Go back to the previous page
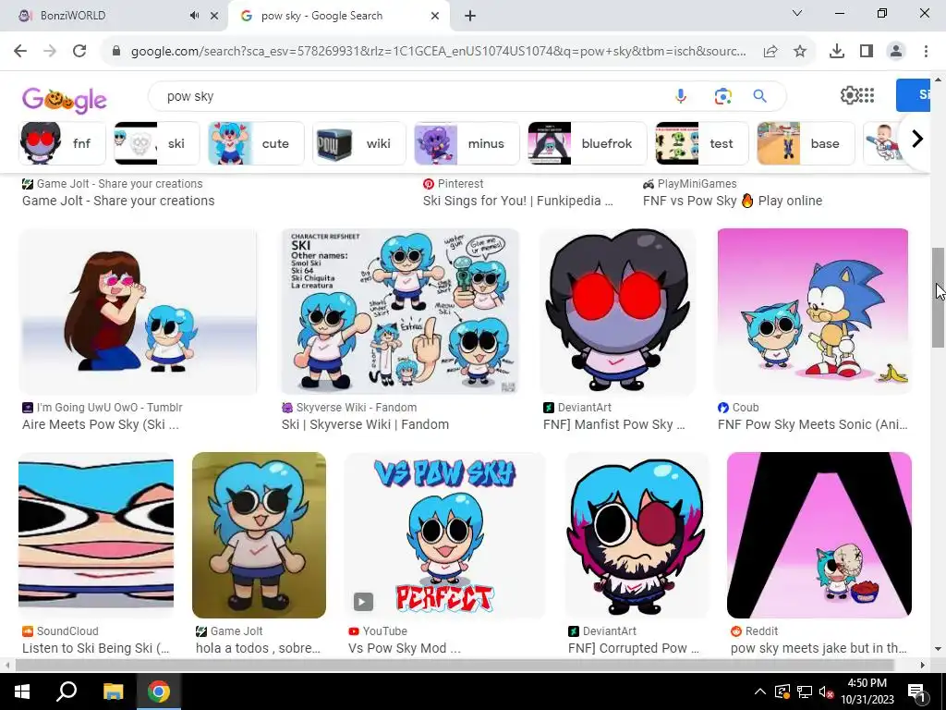946x710 pixels. [20, 52]
